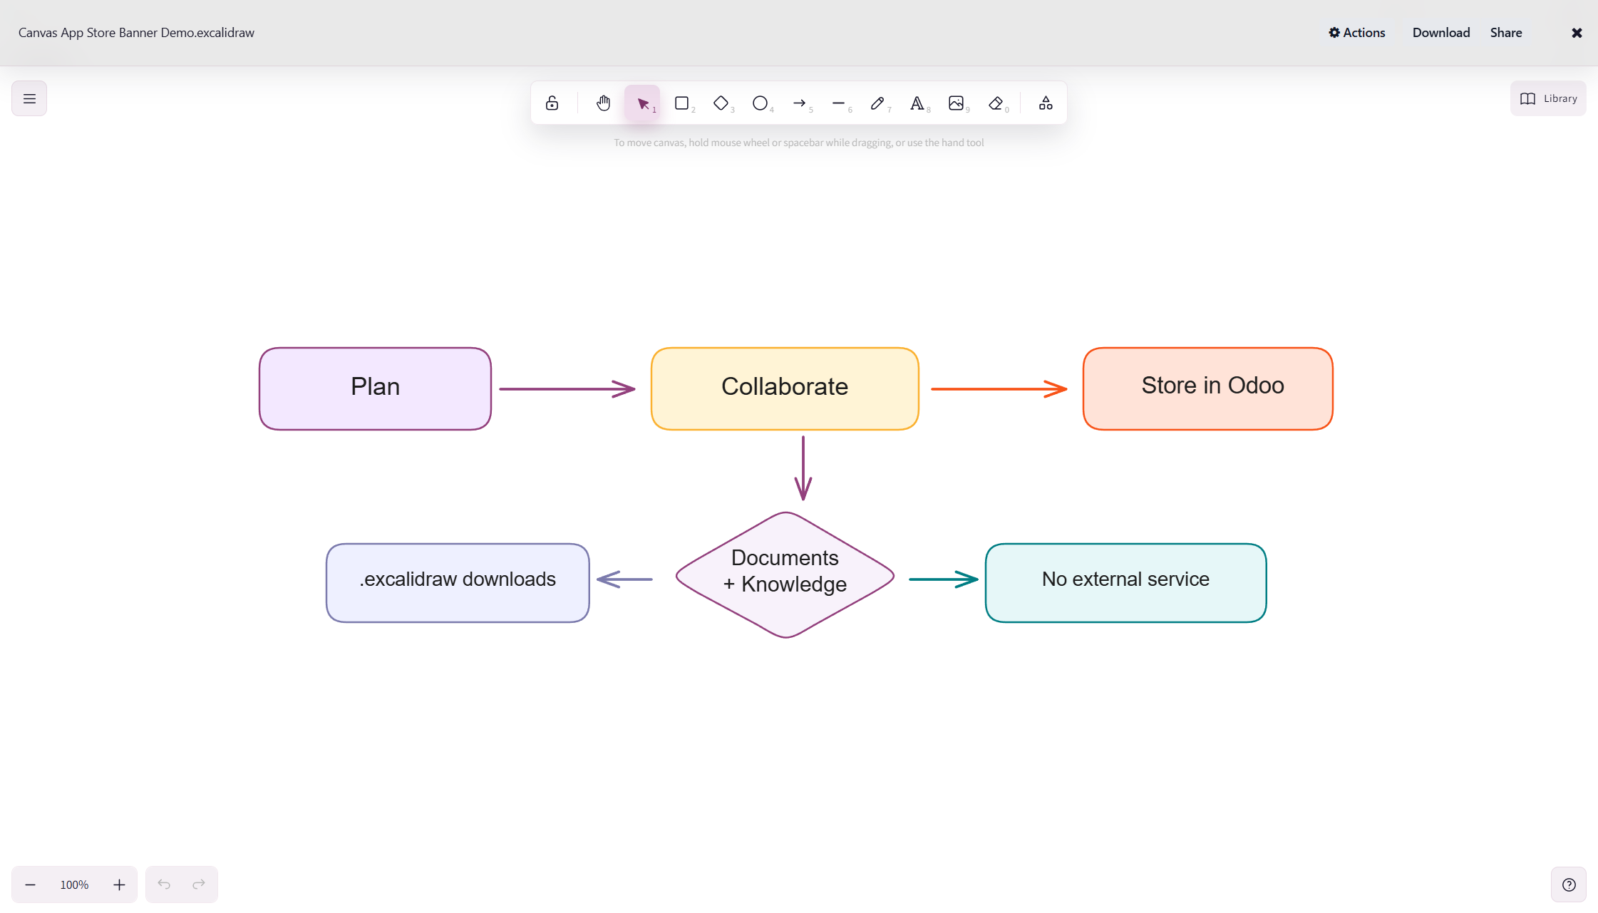This screenshot has width=1598, height=913.
Task: Select the yellow Collaborate box
Action: click(785, 389)
